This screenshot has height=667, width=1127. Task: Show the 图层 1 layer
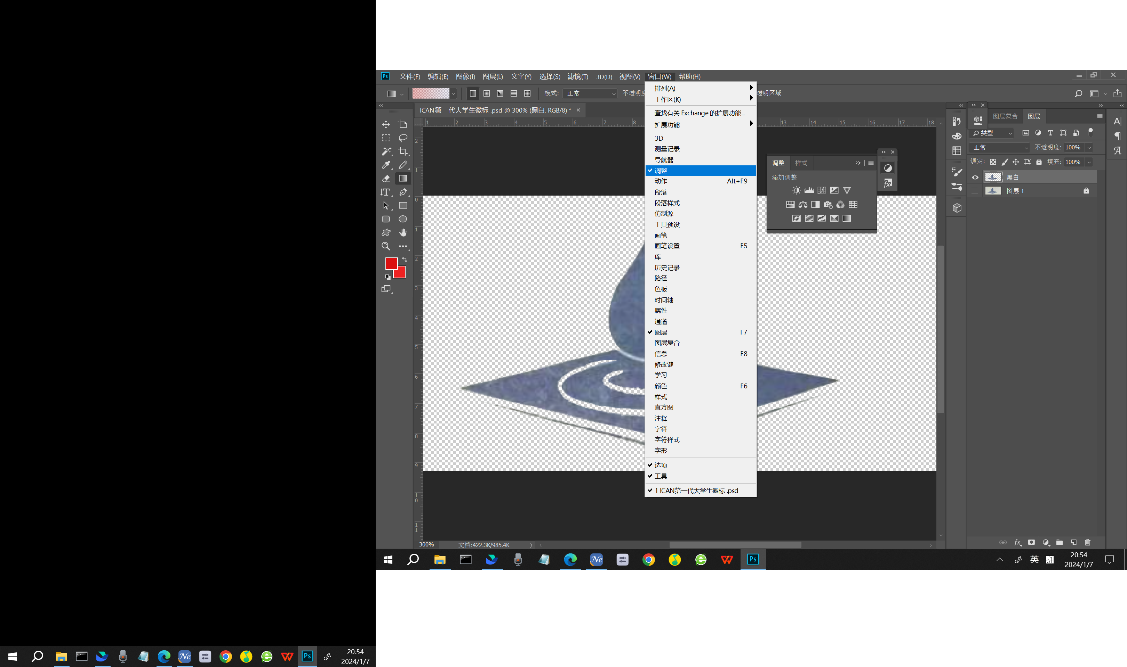(975, 191)
